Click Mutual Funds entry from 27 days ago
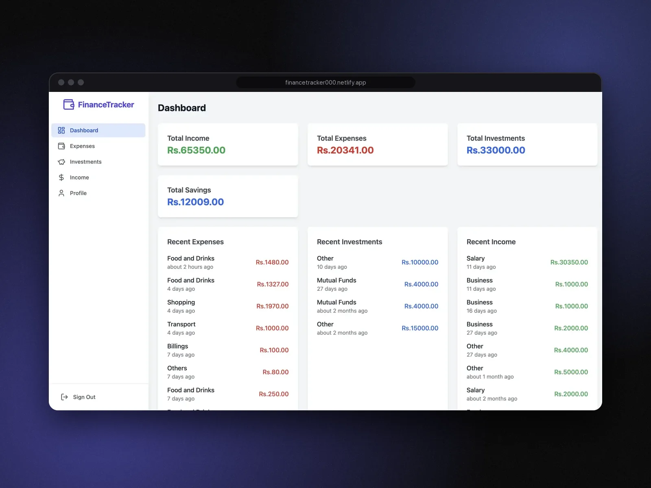The width and height of the screenshot is (651, 488). tap(378, 284)
